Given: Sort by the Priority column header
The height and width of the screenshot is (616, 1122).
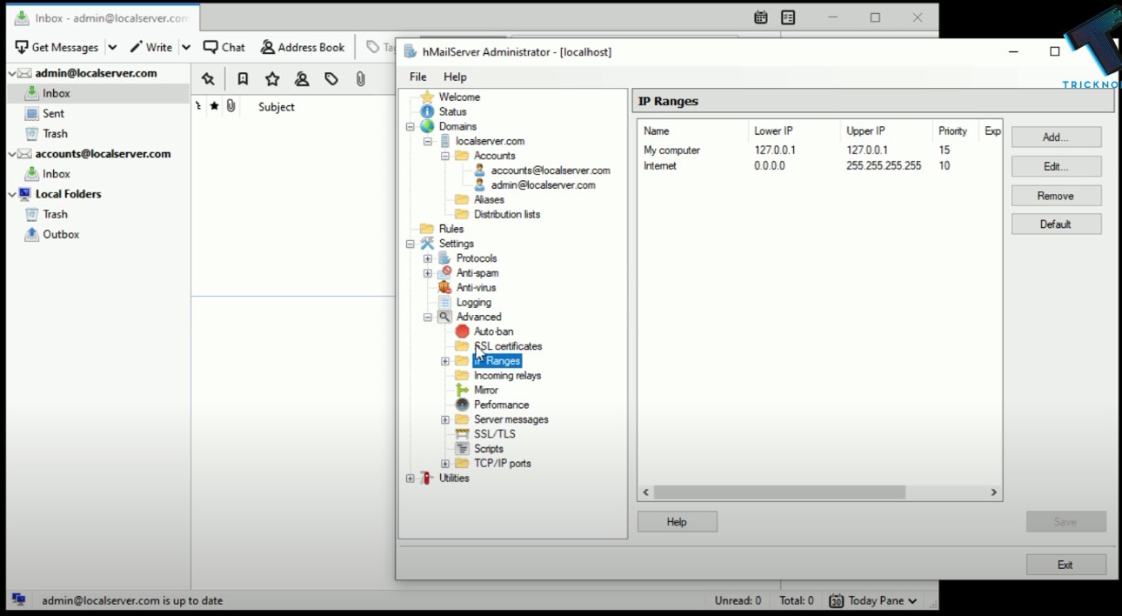Looking at the screenshot, I should [x=955, y=131].
